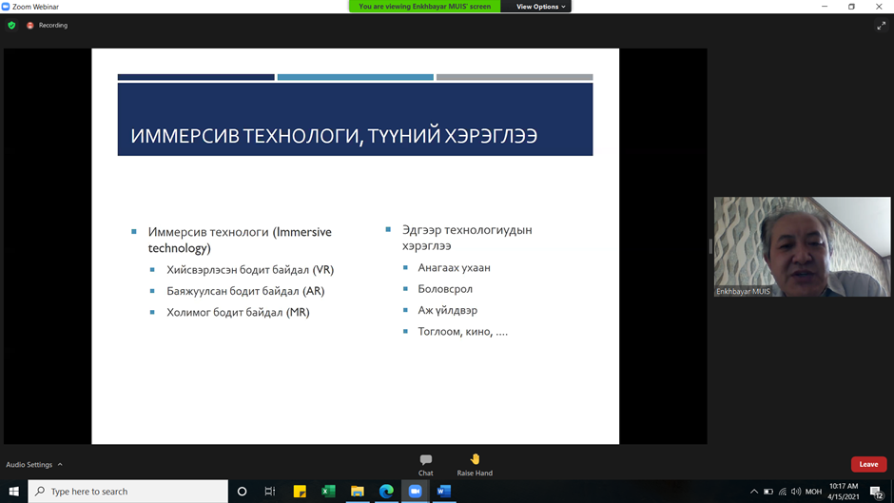Minimize the Zoom Webinar window

(x=825, y=7)
